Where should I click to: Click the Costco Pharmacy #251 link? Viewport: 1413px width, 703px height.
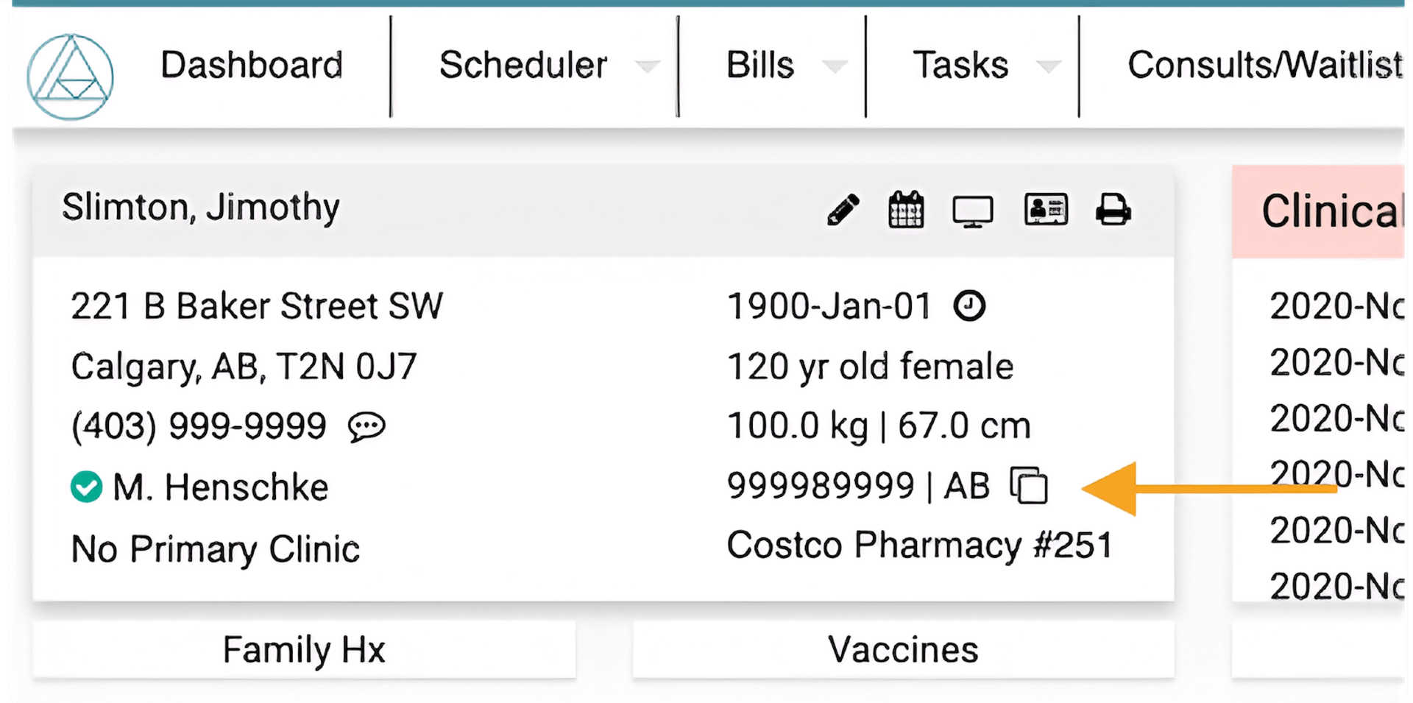[919, 545]
